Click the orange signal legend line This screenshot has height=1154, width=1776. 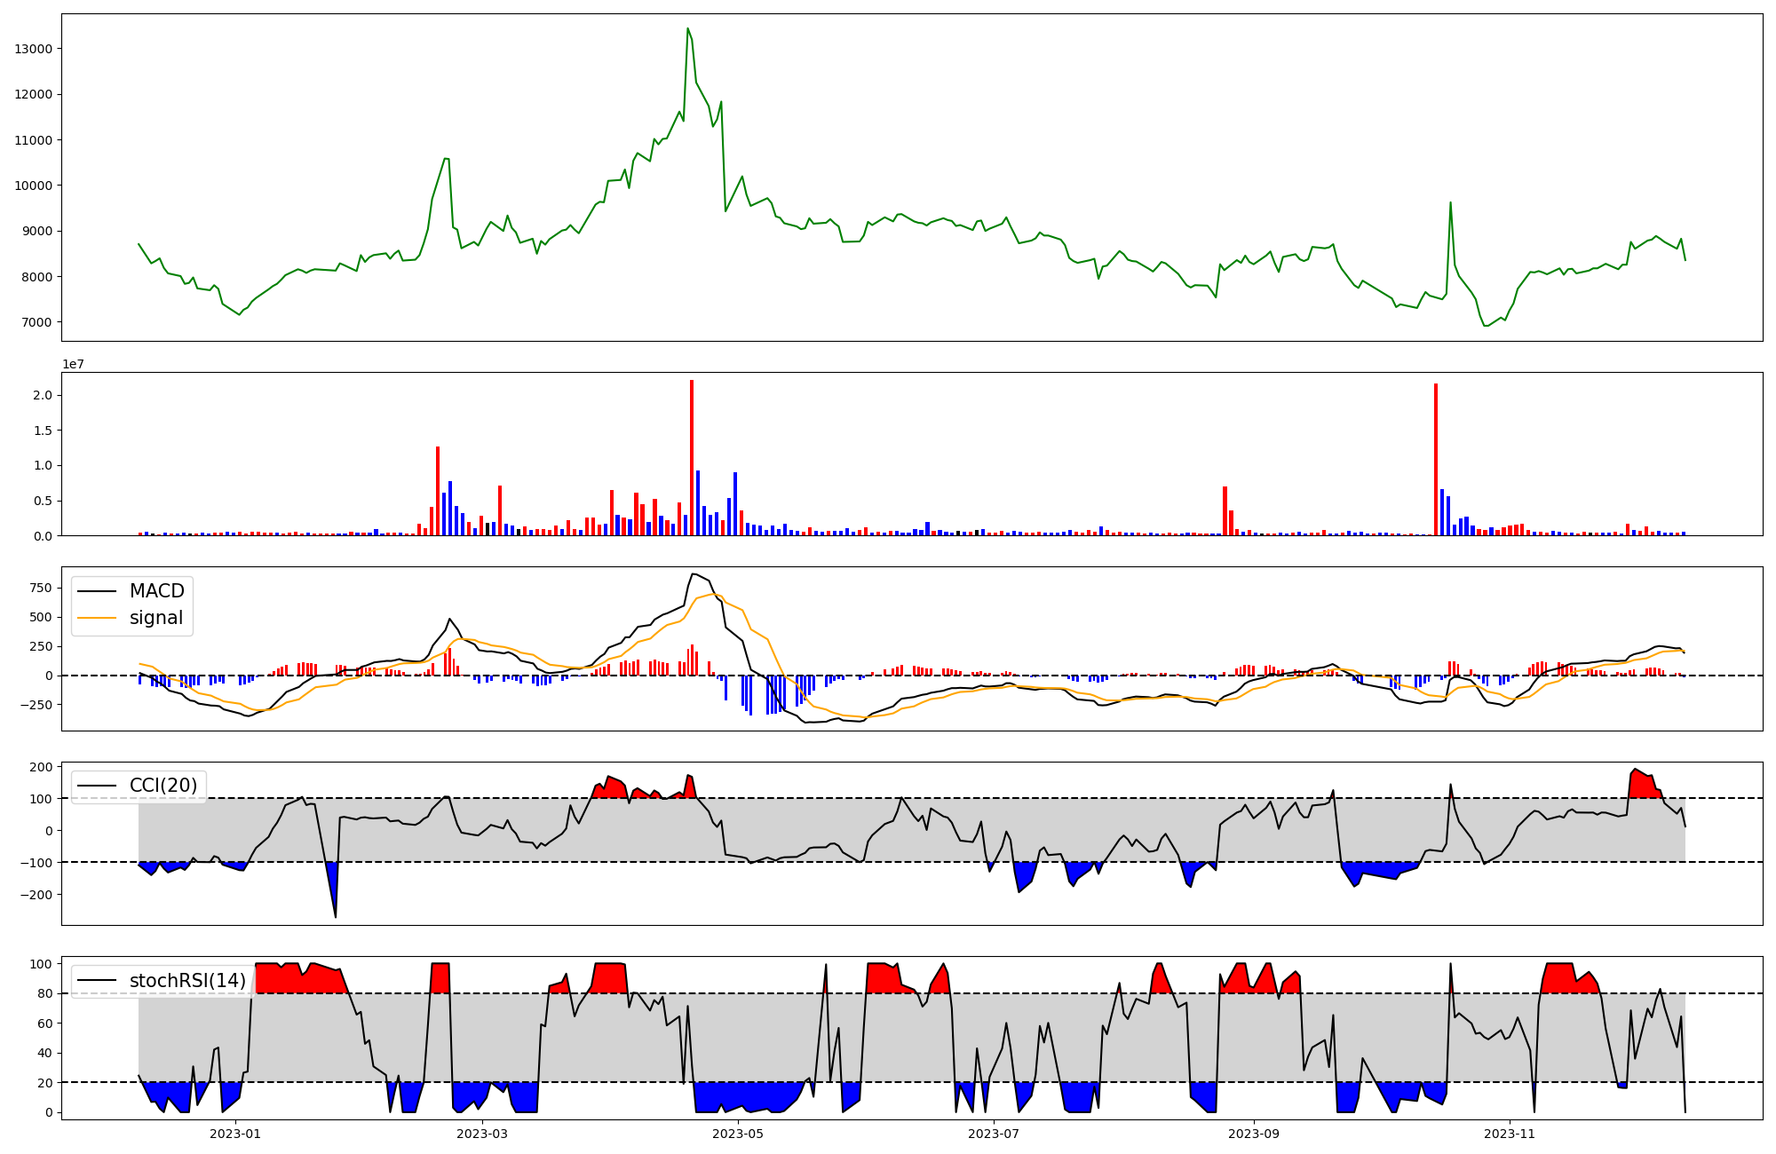pyautogui.click(x=98, y=618)
